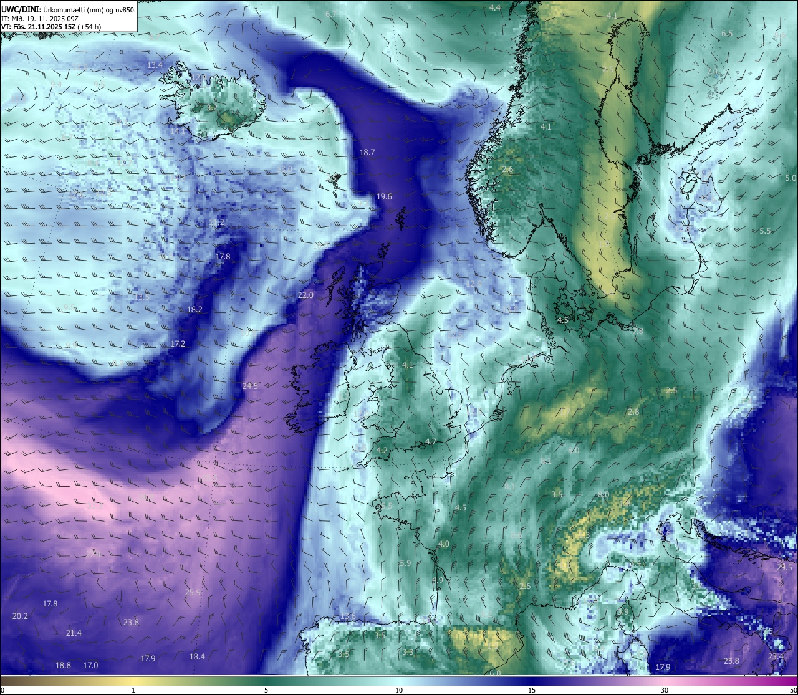Click the 23.4 value label
This screenshot has width=798, height=695.
pyautogui.click(x=776, y=657)
